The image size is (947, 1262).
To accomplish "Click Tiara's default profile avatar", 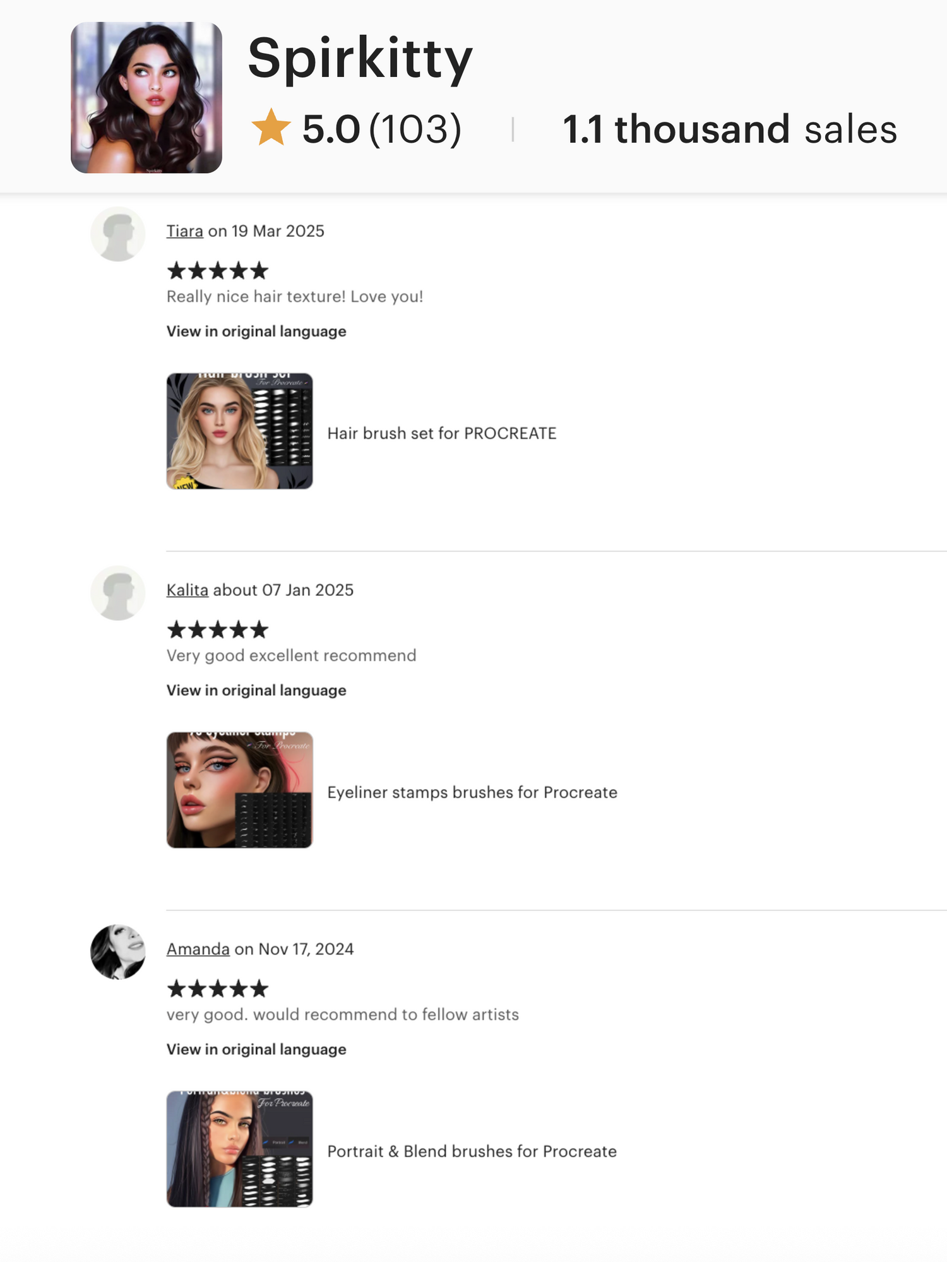I will [x=118, y=234].
